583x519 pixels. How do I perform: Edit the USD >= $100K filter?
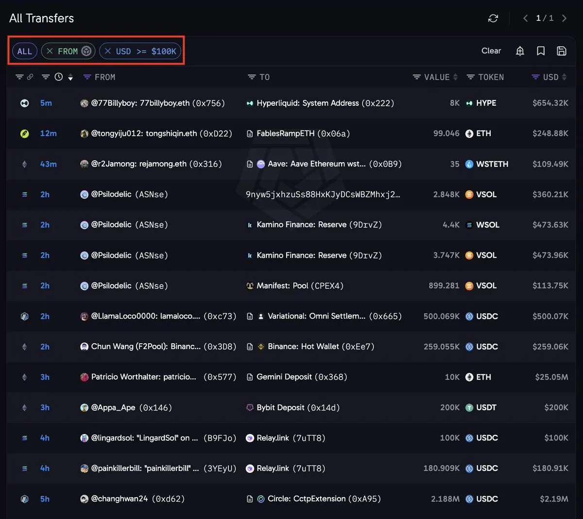[x=146, y=51]
